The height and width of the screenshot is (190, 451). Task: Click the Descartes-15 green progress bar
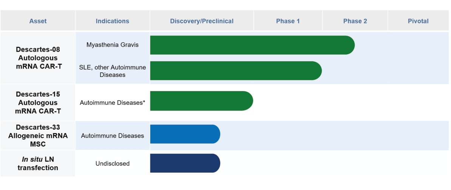tap(201, 101)
